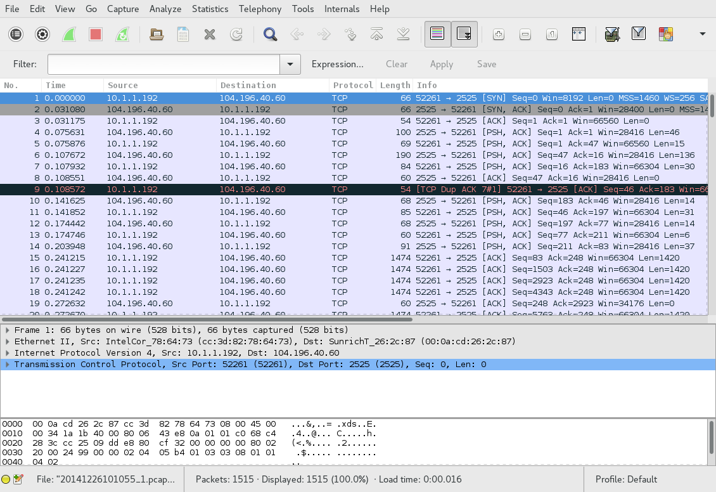
Task: Sort by the Protocol column header
Action: coord(352,85)
